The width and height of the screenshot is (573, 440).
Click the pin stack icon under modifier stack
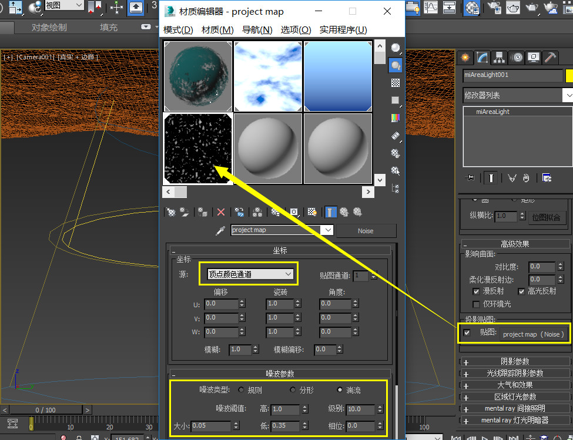click(x=470, y=177)
